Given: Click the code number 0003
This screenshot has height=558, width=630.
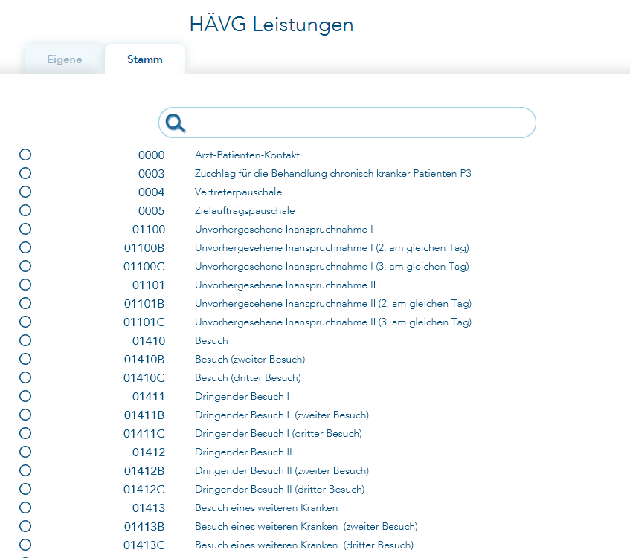Looking at the screenshot, I should (x=152, y=173).
